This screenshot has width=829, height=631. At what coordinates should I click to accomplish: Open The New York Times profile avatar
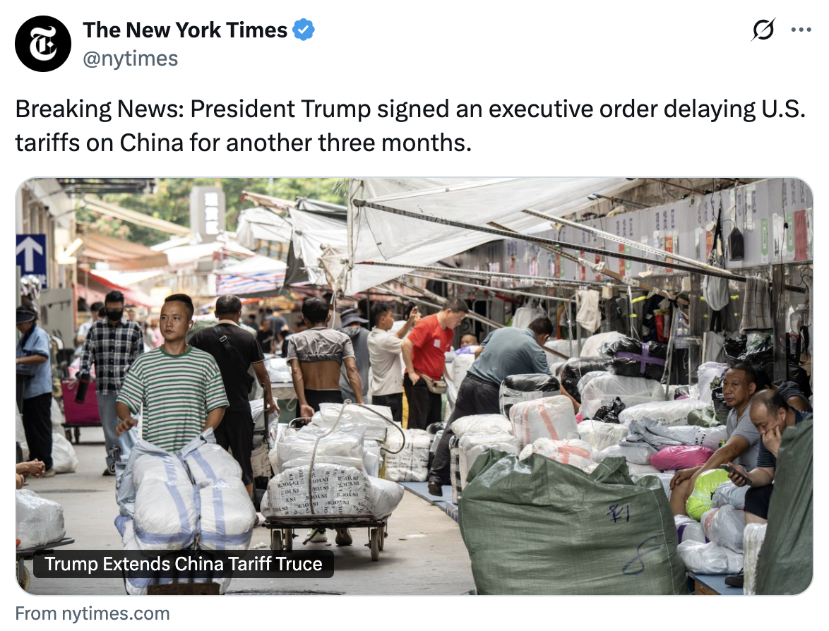(x=43, y=44)
